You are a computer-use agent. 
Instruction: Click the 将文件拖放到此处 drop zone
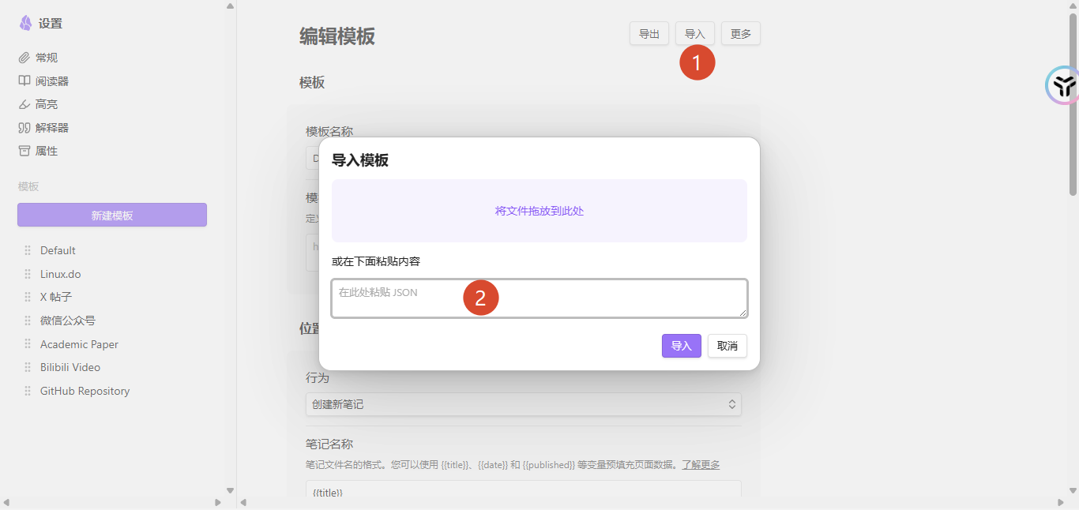click(x=539, y=211)
